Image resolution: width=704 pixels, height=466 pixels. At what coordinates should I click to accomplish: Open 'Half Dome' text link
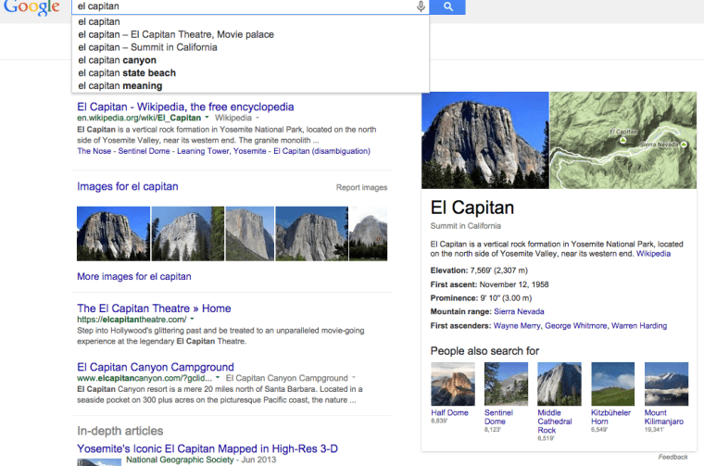click(x=449, y=412)
